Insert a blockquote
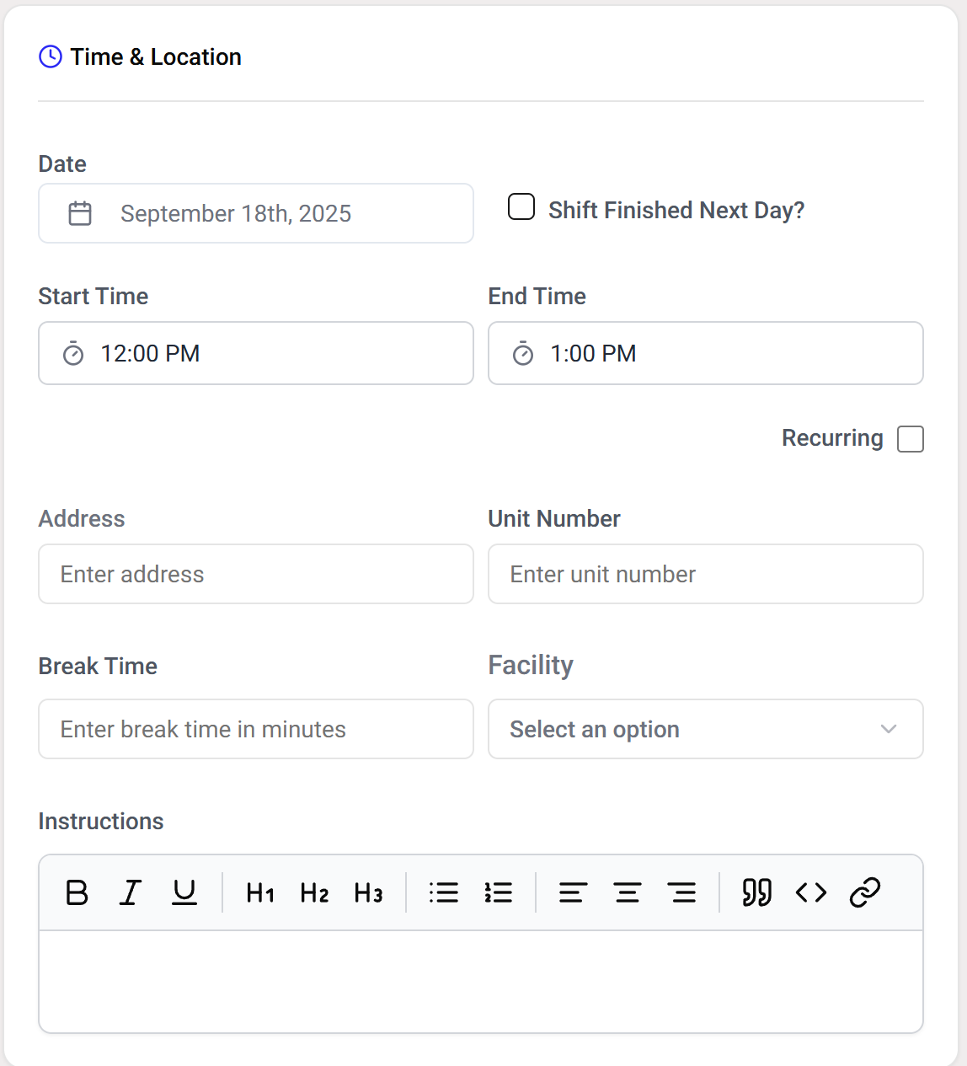This screenshot has height=1066, width=967. (756, 892)
